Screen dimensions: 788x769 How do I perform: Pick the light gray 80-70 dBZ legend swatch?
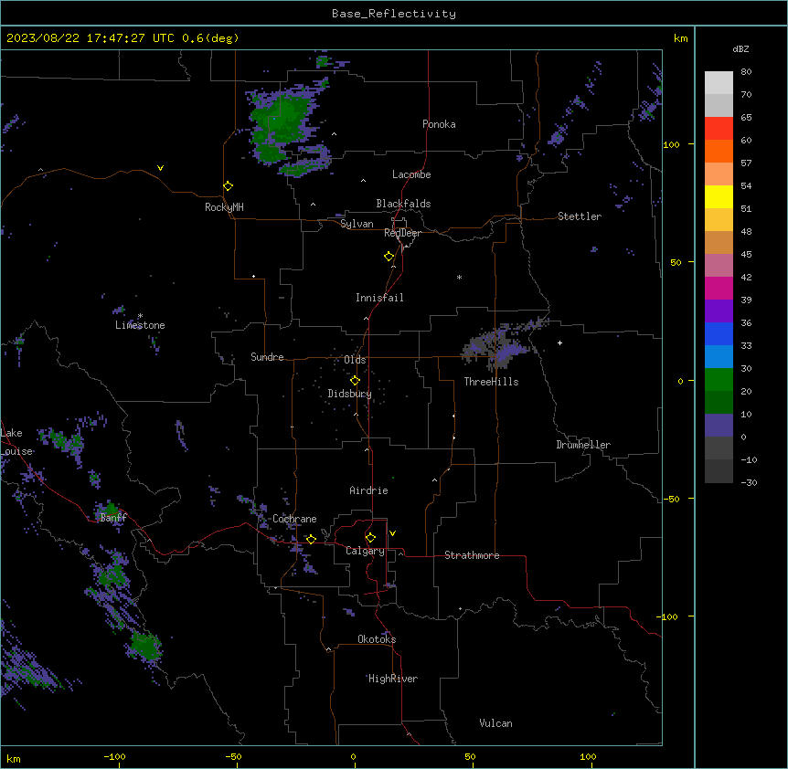719,83
